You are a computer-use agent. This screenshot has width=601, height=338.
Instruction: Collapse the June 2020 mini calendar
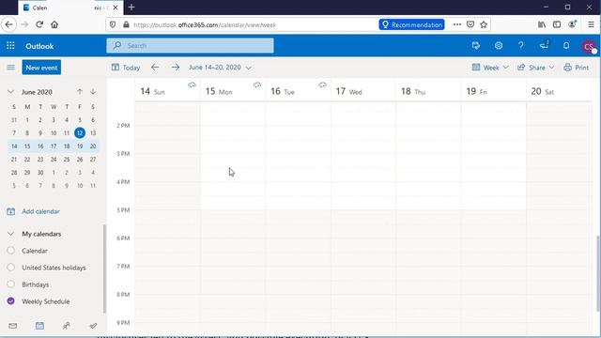(x=10, y=92)
